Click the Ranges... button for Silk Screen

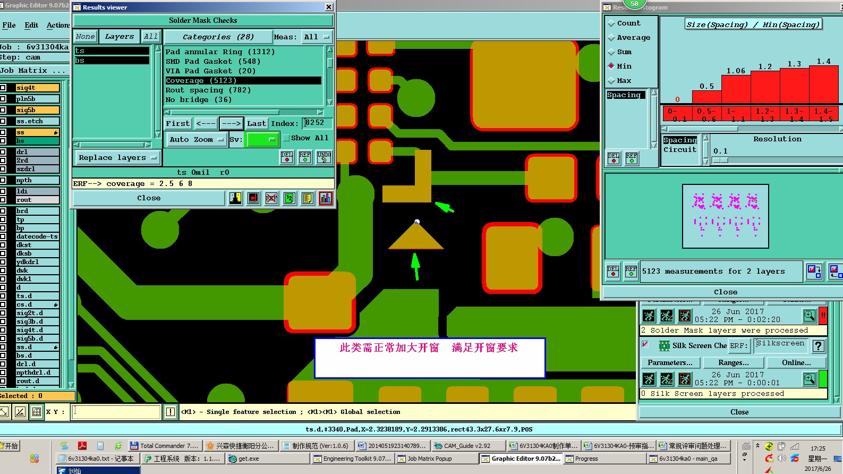click(734, 363)
